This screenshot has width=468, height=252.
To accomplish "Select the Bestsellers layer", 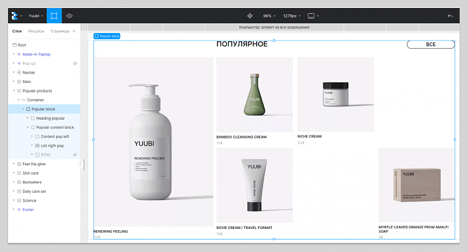I will point(44,182).
